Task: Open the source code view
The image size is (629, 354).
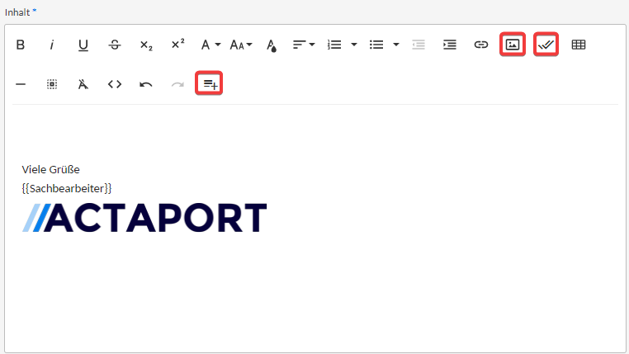Action: (x=115, y=84)
